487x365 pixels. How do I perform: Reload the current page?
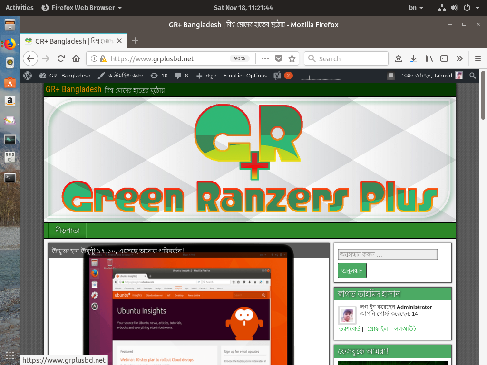pyautogui.click(x=61, y=58)
